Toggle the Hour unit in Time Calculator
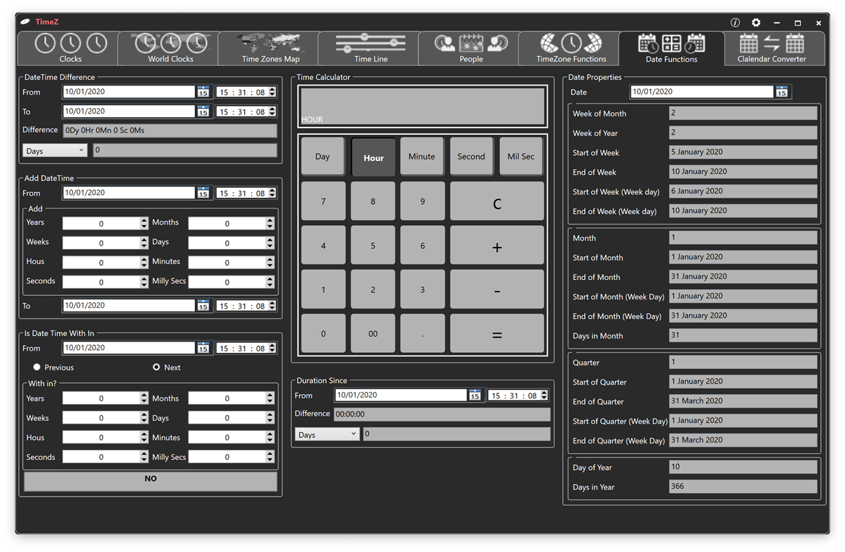The height and width of the screenshot is (552, 845). coord(373,157)
